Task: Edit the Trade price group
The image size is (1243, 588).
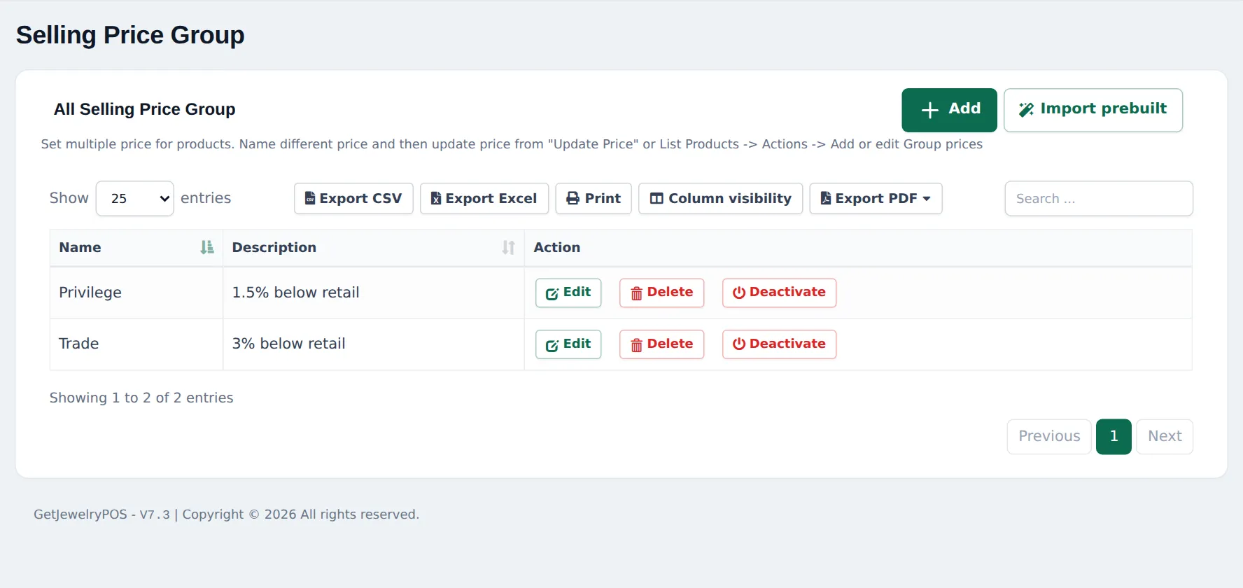Action: [x=568, y=344]
